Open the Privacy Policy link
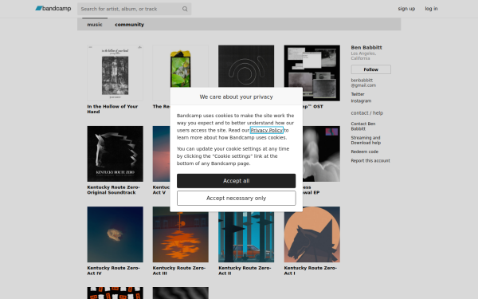Image resolution: width=478 pixels, height=299 pixels. click(x=266, y=130)
